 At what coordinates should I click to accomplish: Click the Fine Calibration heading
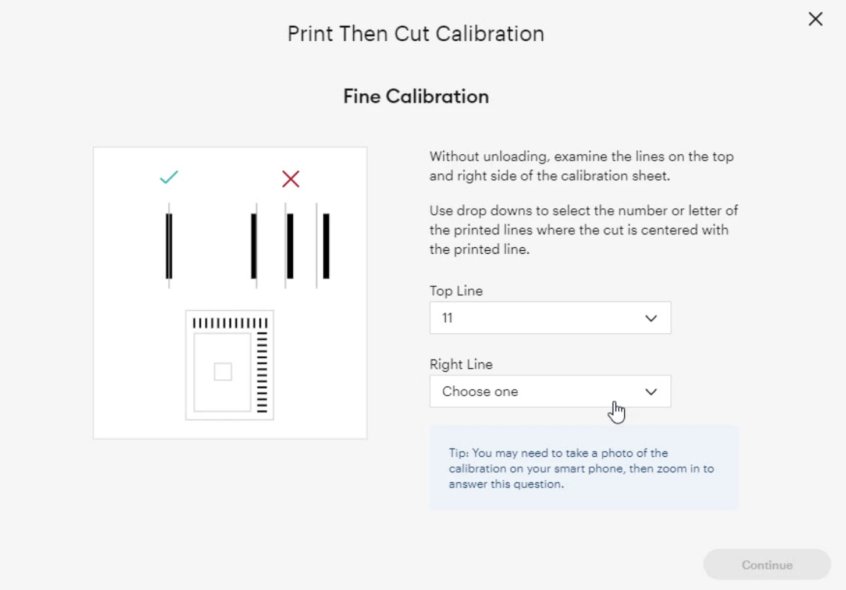pos(415,97)
